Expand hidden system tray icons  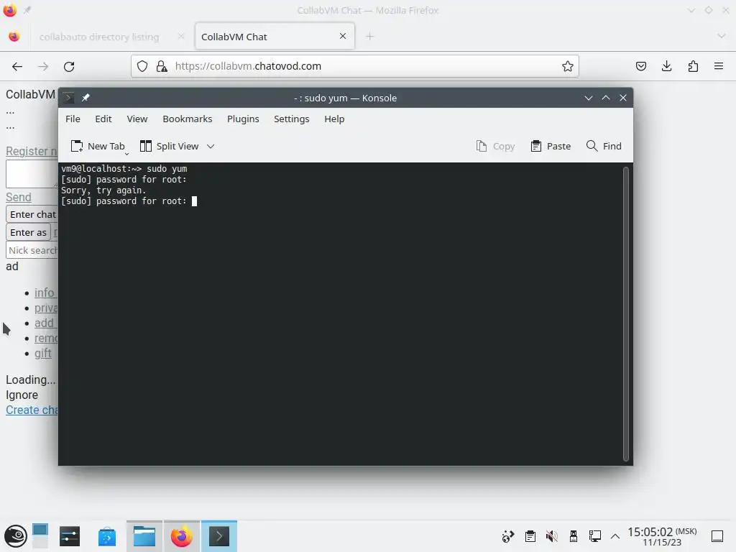[x=615, y=536]
